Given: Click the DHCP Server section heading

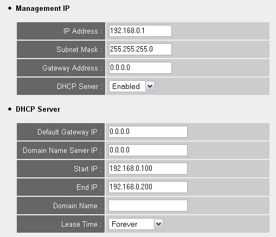Looking at the screenshot, I should 38,109.
